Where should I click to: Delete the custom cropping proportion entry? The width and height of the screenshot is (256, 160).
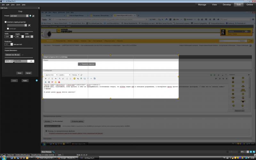(x=29, y=25)
